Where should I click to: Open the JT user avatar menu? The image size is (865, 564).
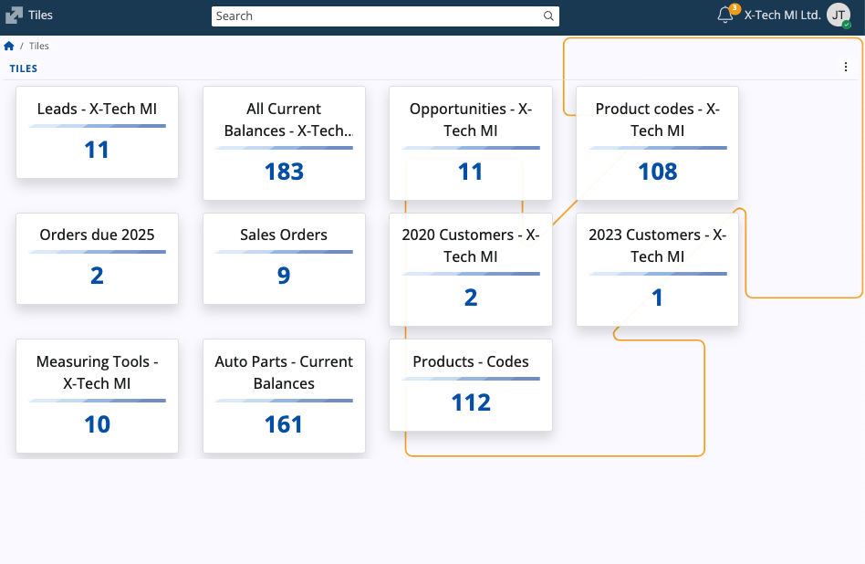pos(838,15)
